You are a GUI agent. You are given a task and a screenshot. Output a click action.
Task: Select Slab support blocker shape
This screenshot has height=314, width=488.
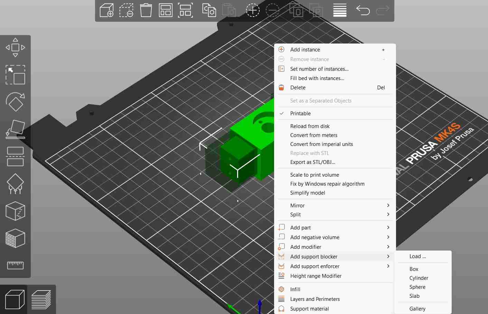(423, 296)
